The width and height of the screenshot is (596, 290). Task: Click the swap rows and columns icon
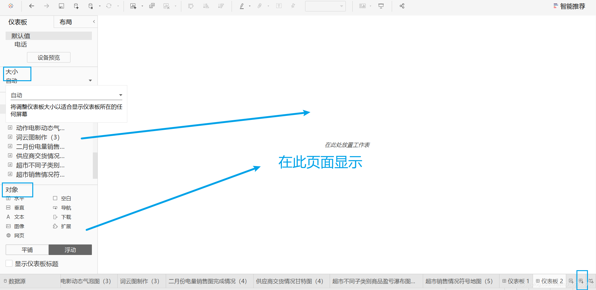[191, 6]
